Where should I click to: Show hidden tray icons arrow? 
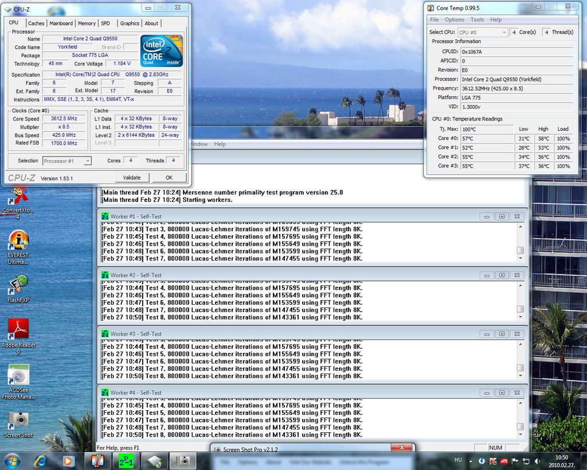(471, 461)
